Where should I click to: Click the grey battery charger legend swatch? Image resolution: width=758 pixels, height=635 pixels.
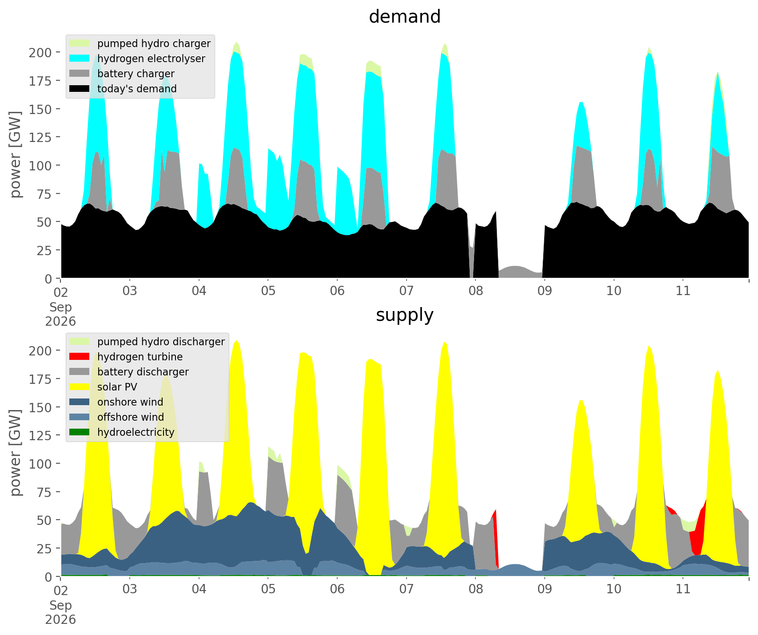click(x=80, y=74)
